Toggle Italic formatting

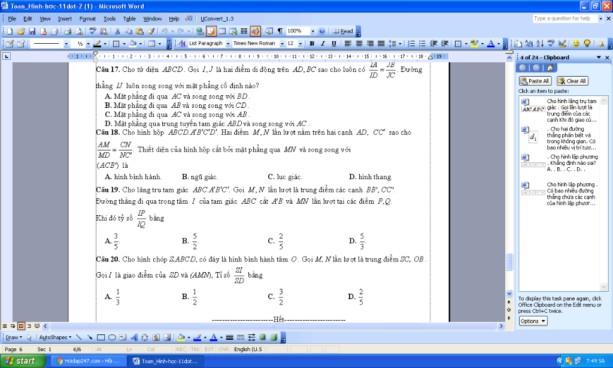click(323, 44)
